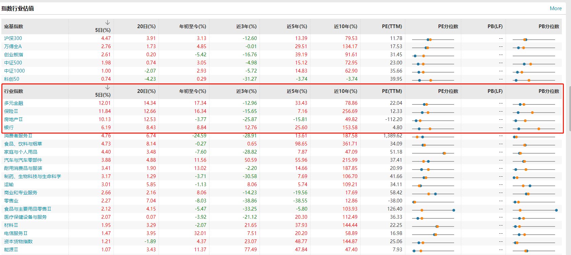Click the 宽基指数 column header label
The image size is (571, 255).
(14, 26)
